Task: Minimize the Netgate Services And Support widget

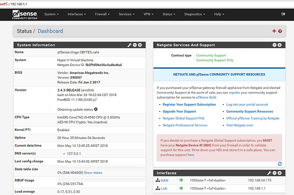Action: tap(274, 45)
